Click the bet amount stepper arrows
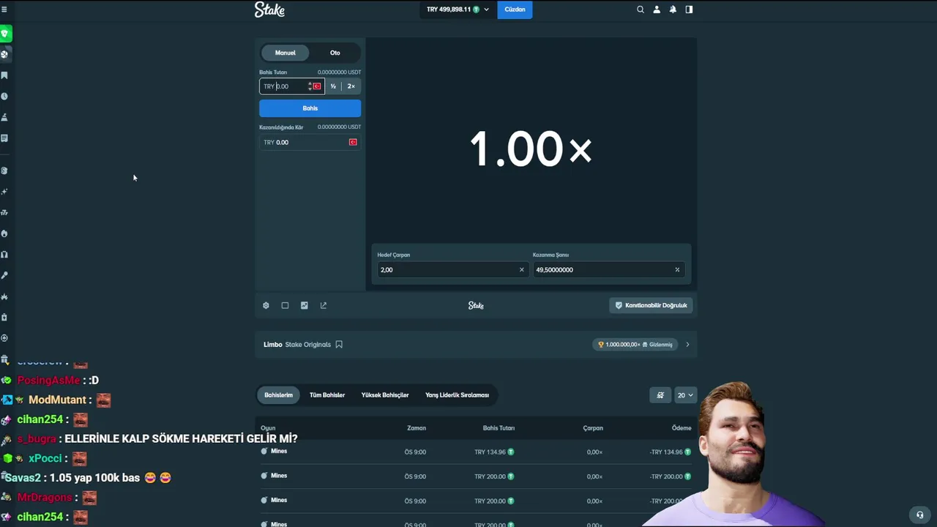The width and height of the screenshot is (937, 527). [310, 86]
